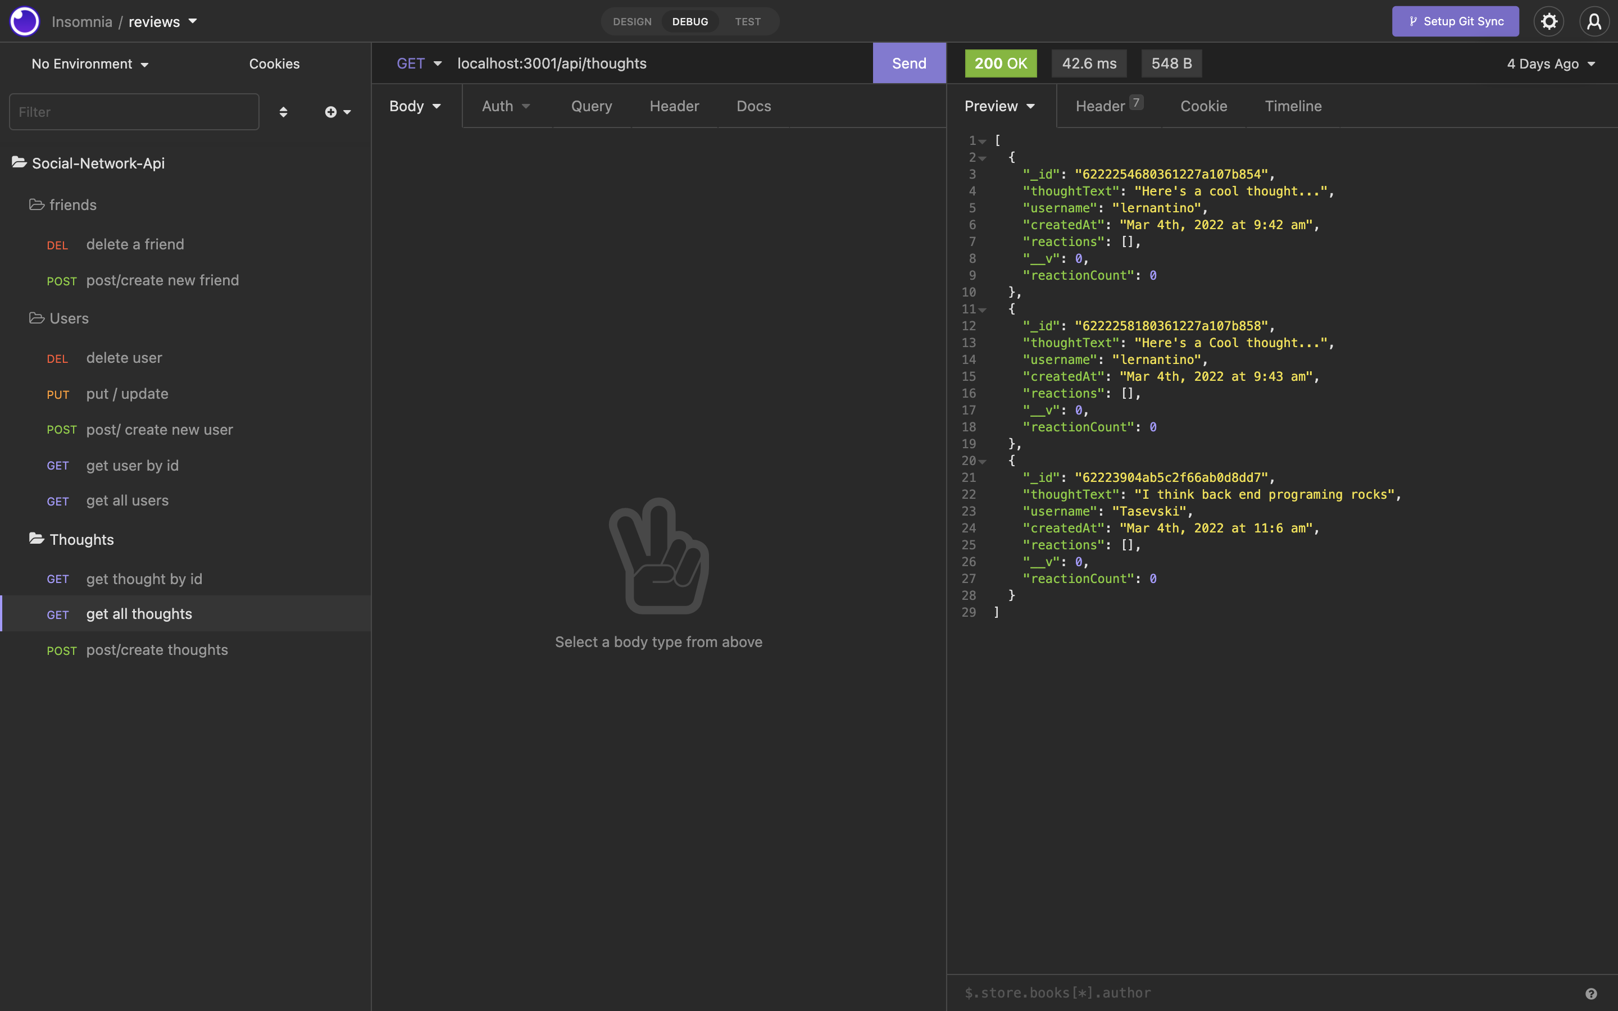Switch to the Timeline tab
The image size is (1618, 1011).
[x=1292, y=106]
